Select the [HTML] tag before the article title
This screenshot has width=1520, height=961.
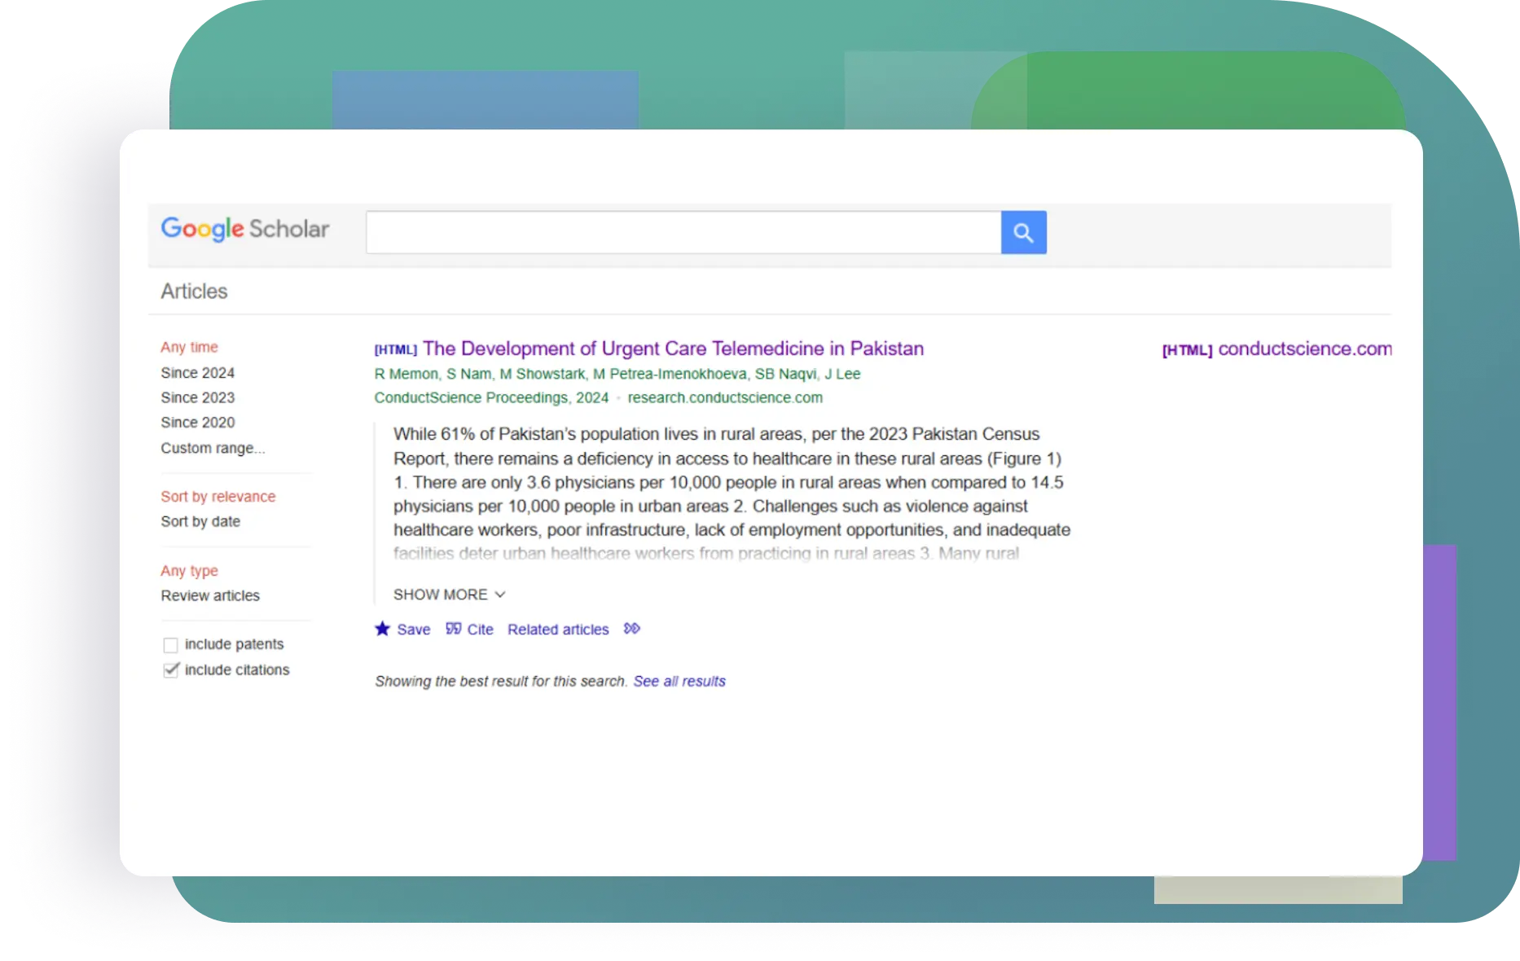[395, 349]
